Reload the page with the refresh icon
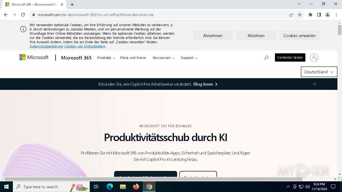342x192 pixels. tap(23, 15)
